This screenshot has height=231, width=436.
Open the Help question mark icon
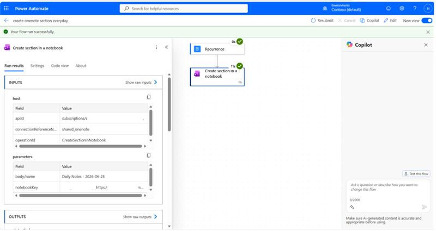click(415, 8)
